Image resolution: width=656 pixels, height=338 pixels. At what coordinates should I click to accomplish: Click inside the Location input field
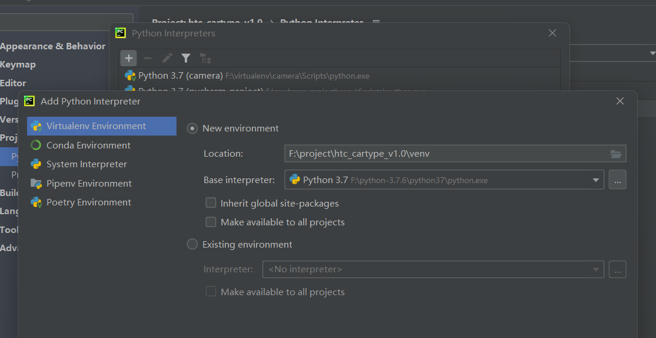412,154
